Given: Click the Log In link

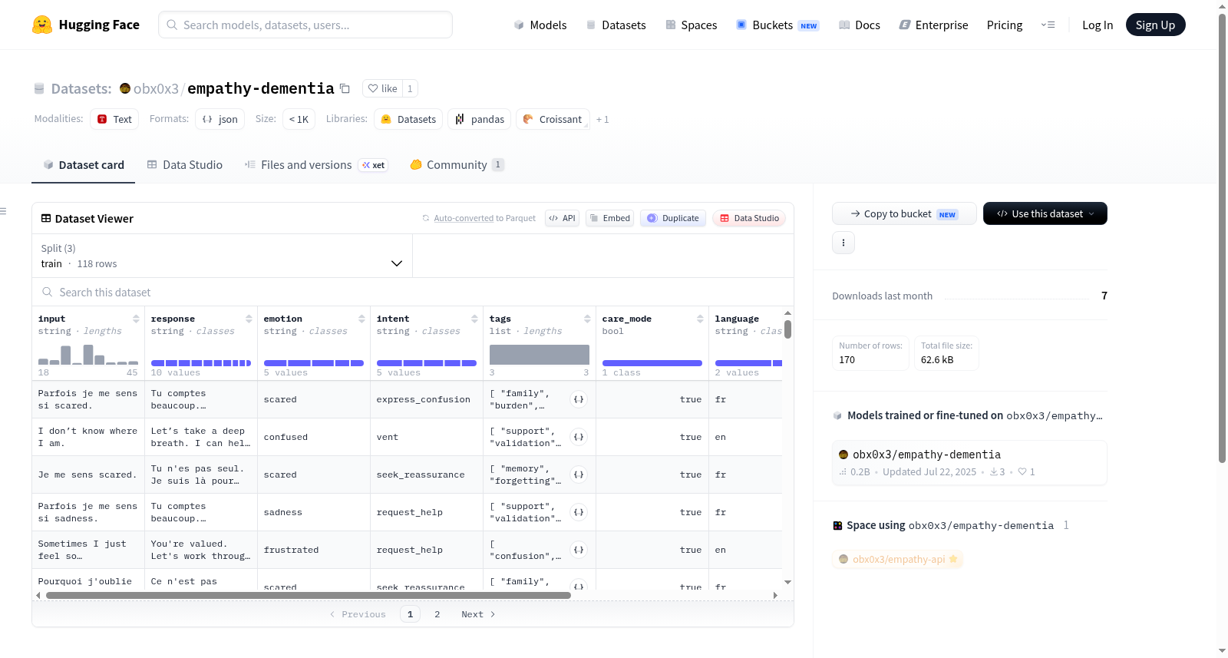Looking at the screenshot, I should [x=1098, y=25].
